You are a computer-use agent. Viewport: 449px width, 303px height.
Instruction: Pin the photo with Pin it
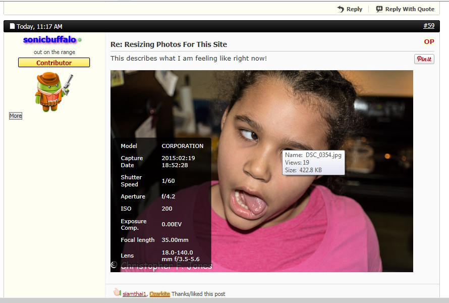(x=424, y=59)
